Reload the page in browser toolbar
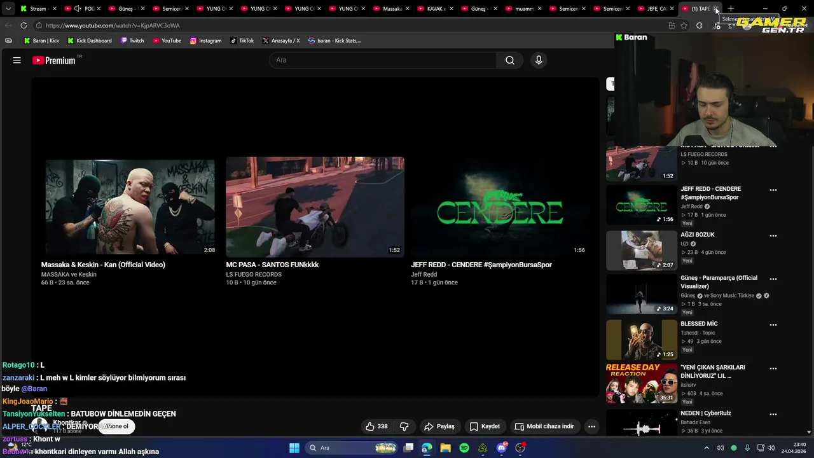This screenshot has width=814, height=458. pos(24,25)
